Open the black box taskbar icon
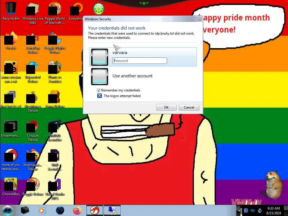This screenshot has width=288, height=216. point(25,210)
